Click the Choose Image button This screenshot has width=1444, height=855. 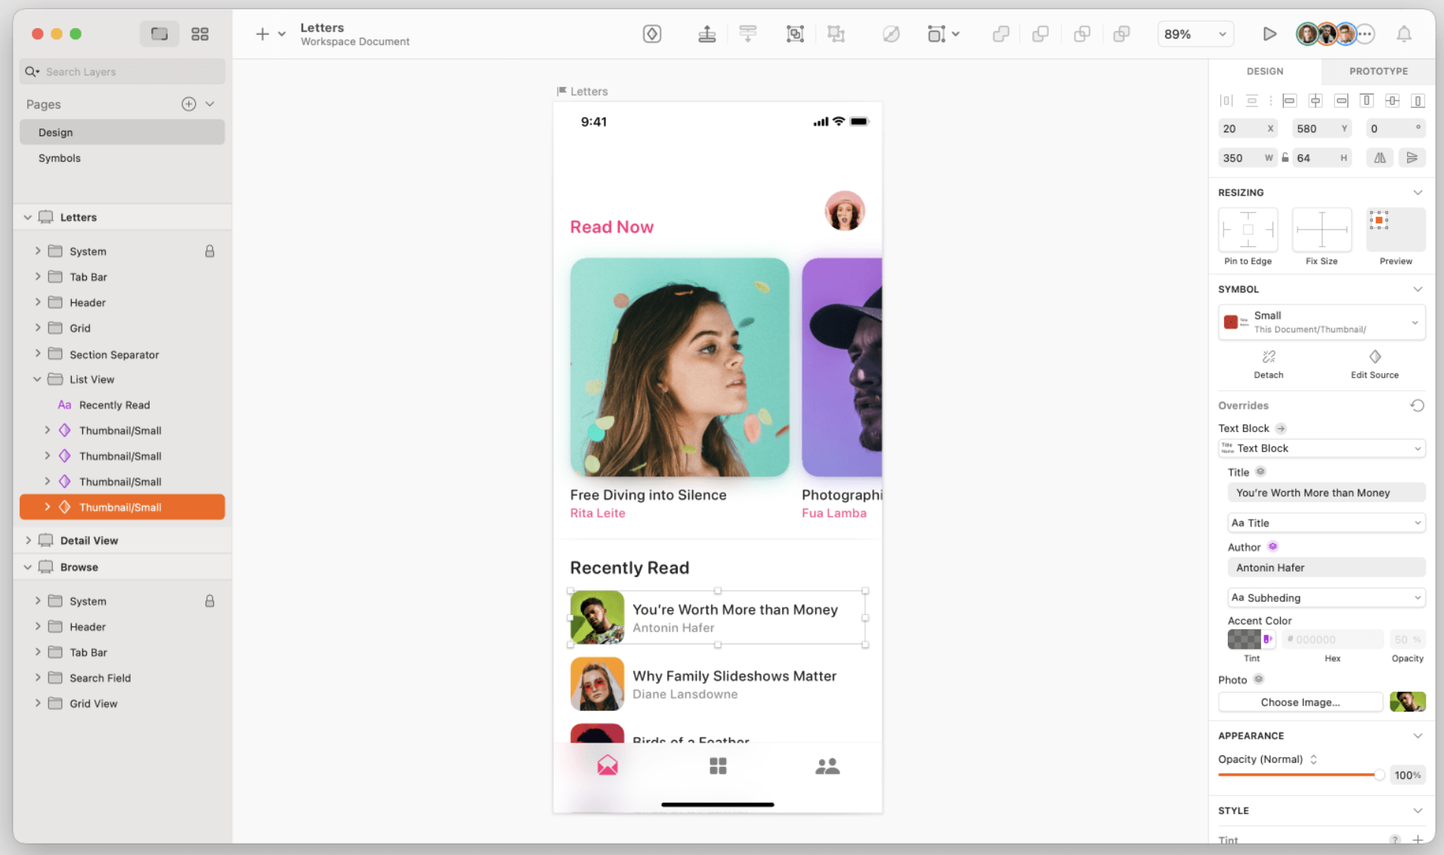[1300, 702]
